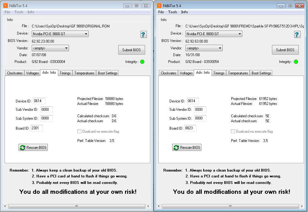Click Submit BIOS button in left window

[x=132, y=50]
